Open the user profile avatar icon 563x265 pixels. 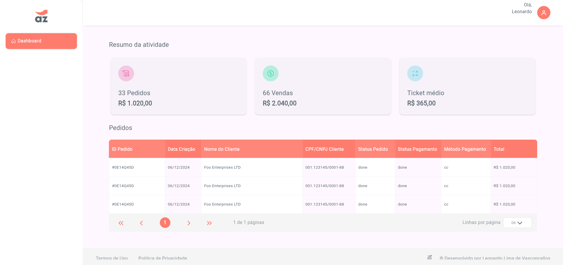point(543,12)
